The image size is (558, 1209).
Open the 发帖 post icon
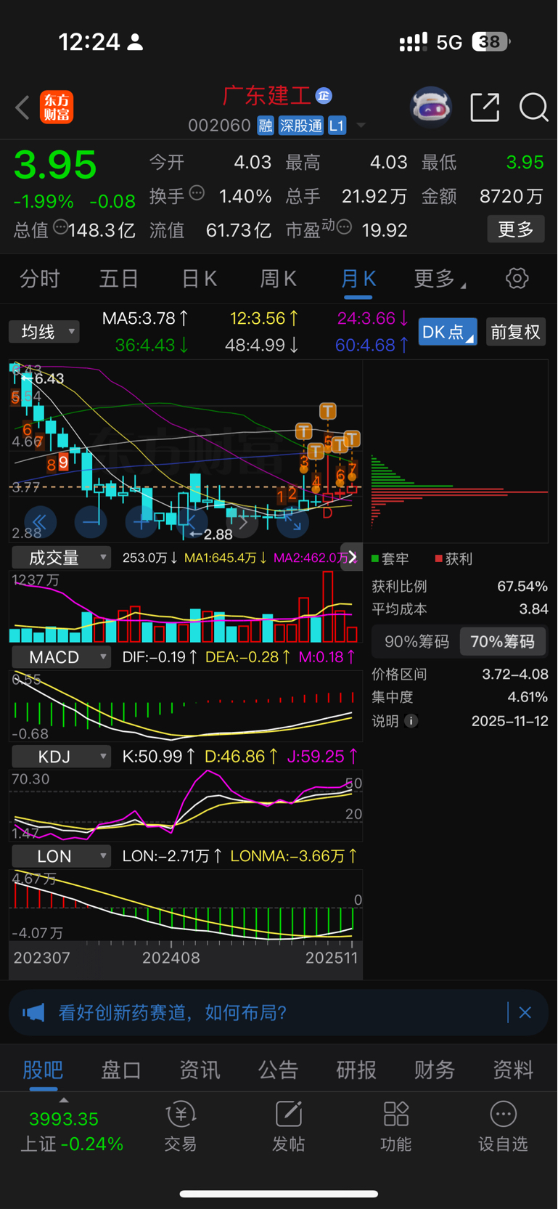coord(288,1126)
